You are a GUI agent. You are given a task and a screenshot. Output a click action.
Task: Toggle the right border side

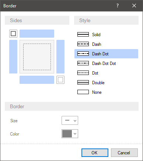tap(60, 56)
